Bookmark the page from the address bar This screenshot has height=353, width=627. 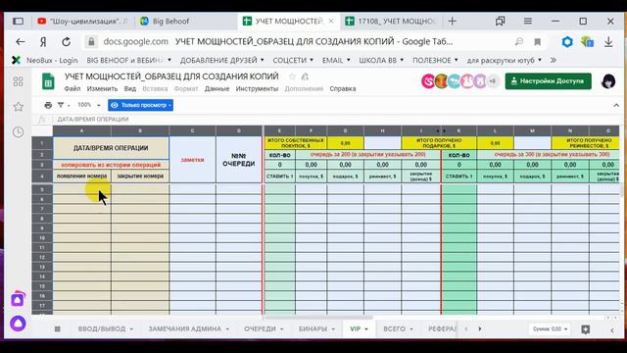[x=538, y=41]
